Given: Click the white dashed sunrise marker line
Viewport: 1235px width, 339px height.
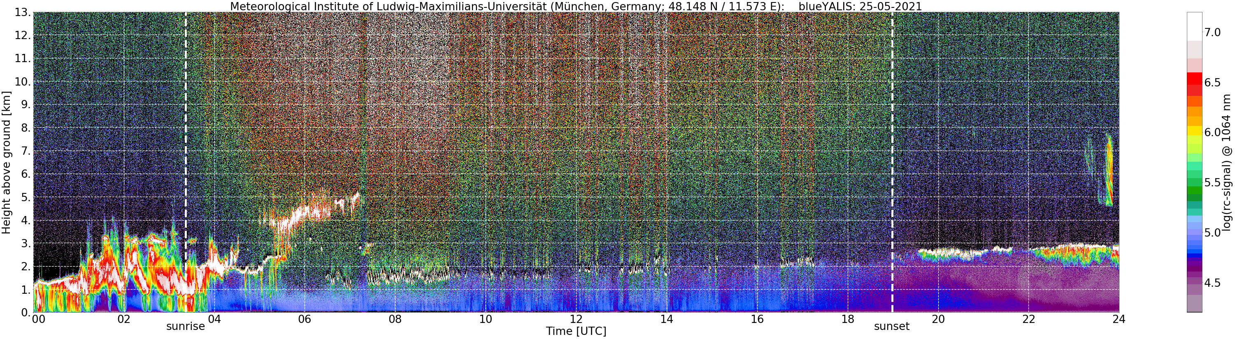Looking at the screenshot, I should [186, 163].
